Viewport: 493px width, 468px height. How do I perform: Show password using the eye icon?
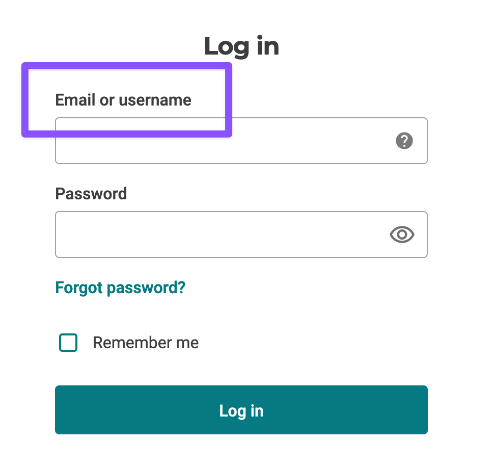[x=402, y=235]
